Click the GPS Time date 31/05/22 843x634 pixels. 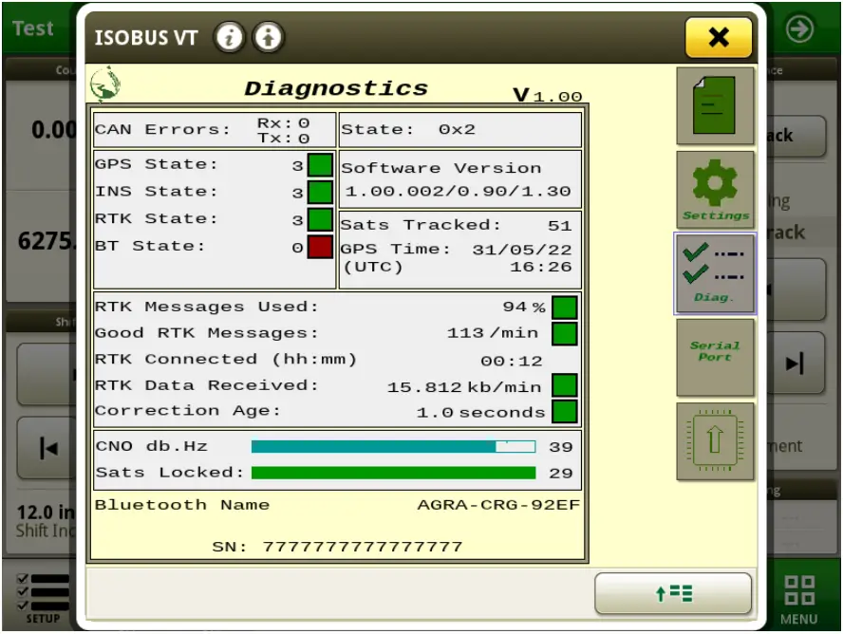tap(521, 250)
